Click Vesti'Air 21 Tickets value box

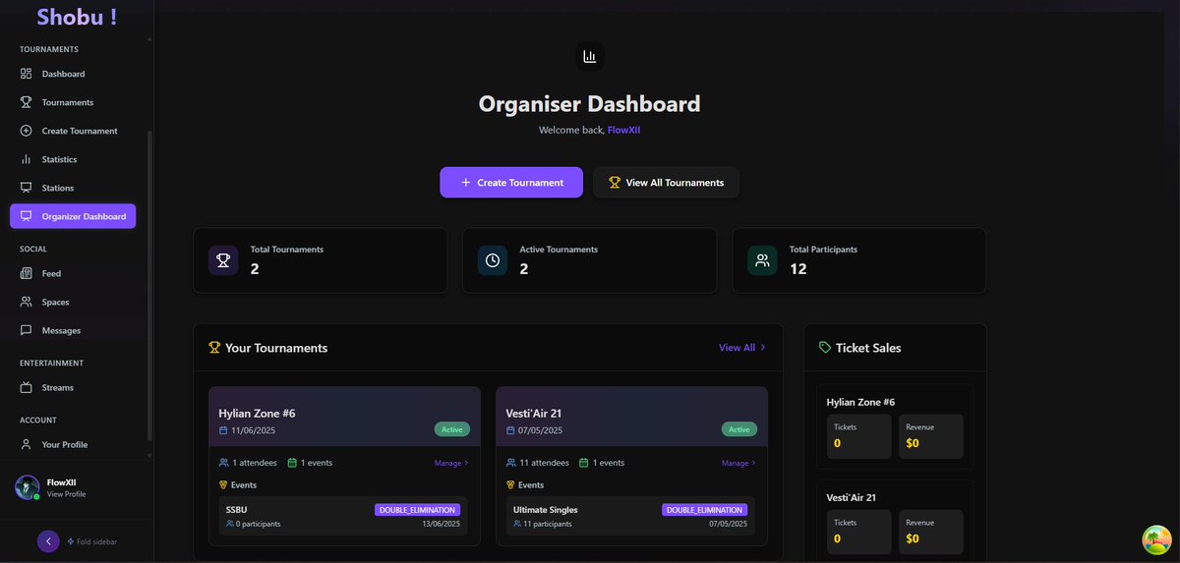click(859, 532)
